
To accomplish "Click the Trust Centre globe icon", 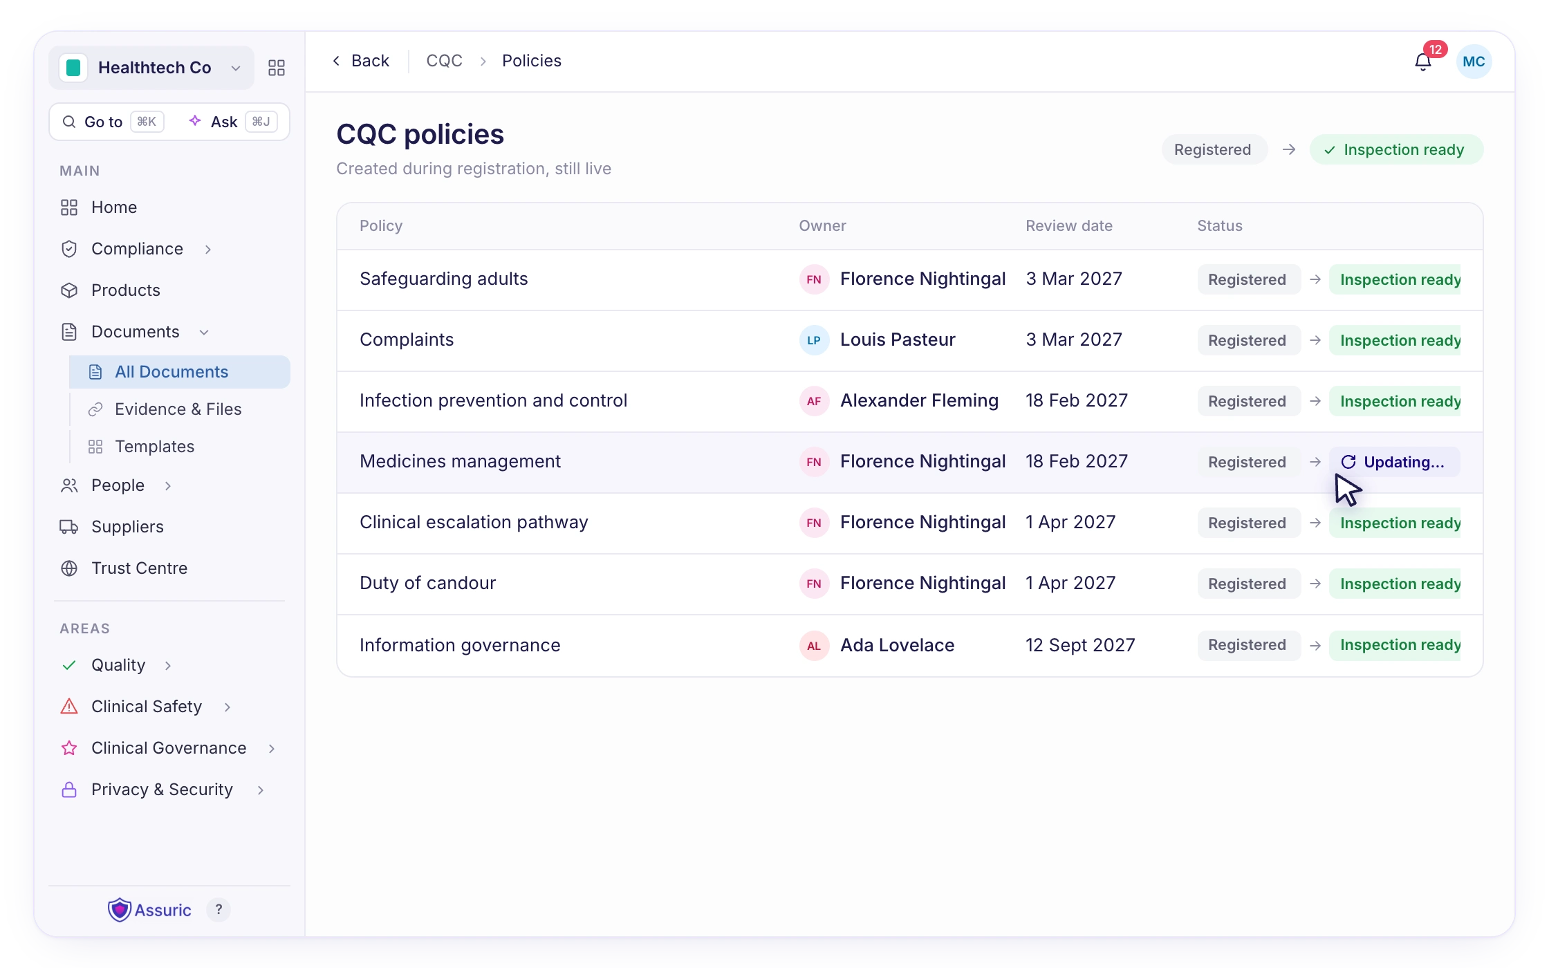I will 69,568.
